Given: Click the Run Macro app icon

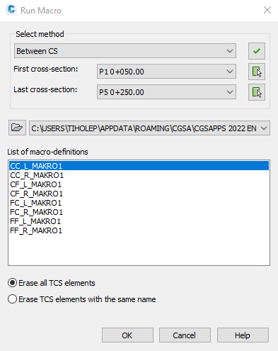Looking at the screenshot, I should (x=11, y=10).
